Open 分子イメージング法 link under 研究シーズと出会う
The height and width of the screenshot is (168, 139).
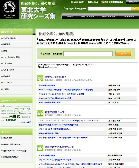click(55, 98)
